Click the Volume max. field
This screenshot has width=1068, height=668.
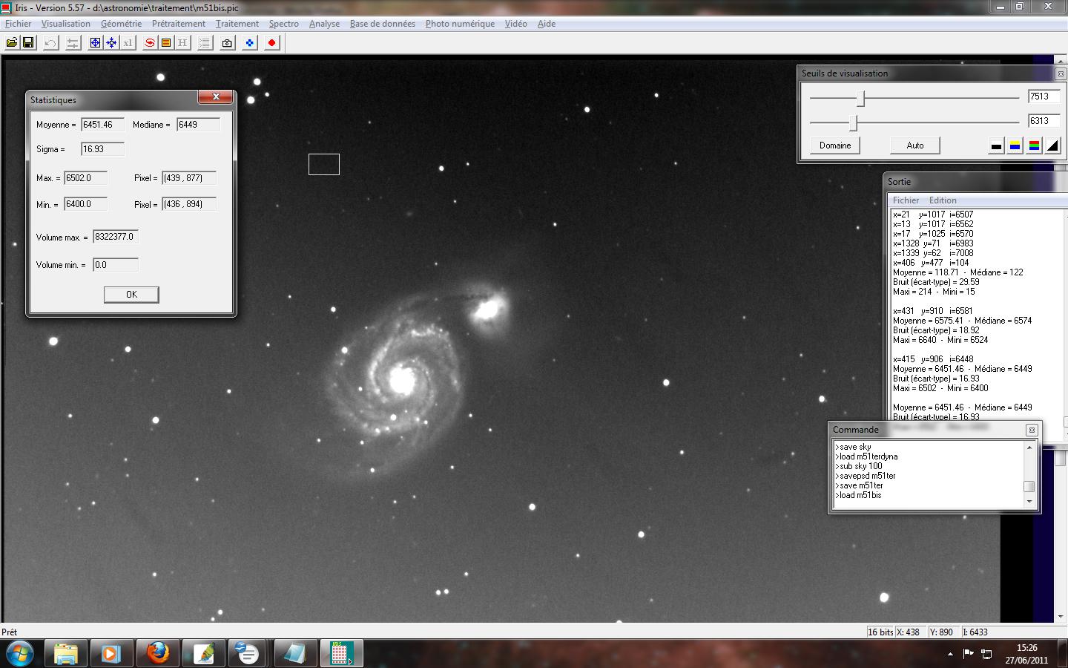tap(116, 237)
